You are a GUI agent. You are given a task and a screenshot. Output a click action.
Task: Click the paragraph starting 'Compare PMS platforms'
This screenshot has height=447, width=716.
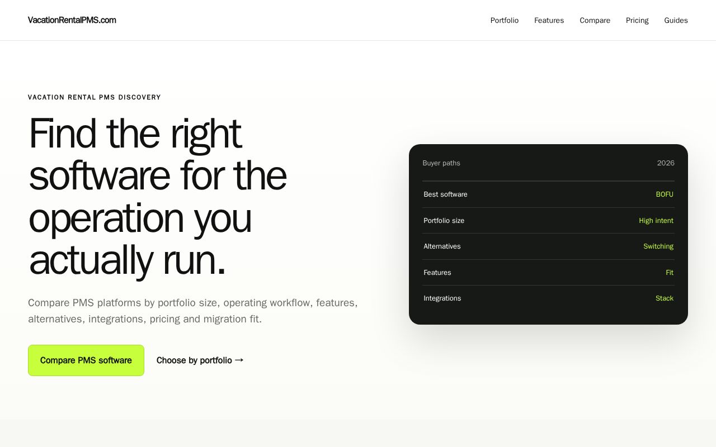coord(193,311)
